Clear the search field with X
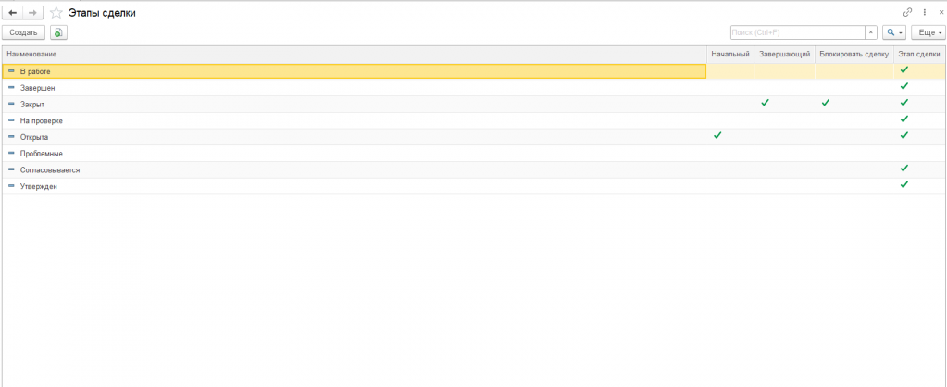The height and width of the screenshot is (387, 947). click(870, 32)
